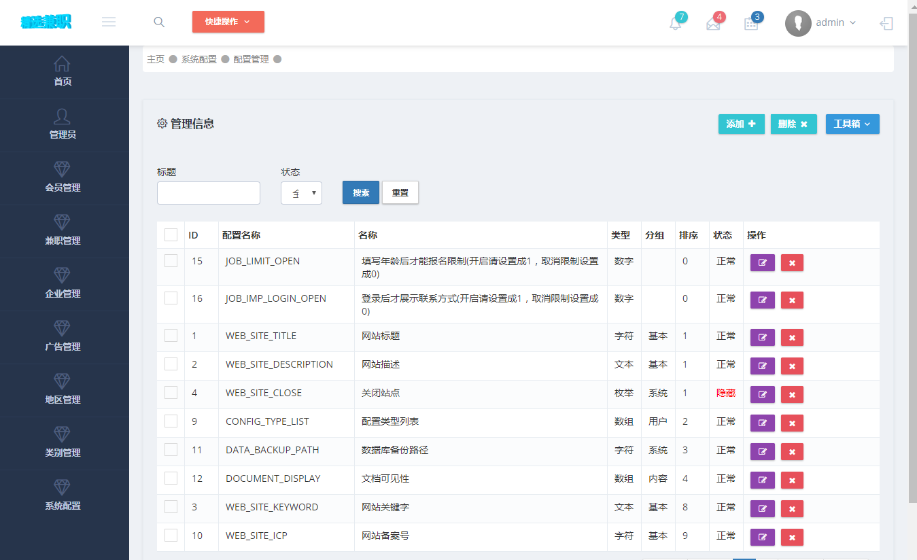
Task: Click the admin avatar picture
Action: pyautogui.click(x=798, y=23)
